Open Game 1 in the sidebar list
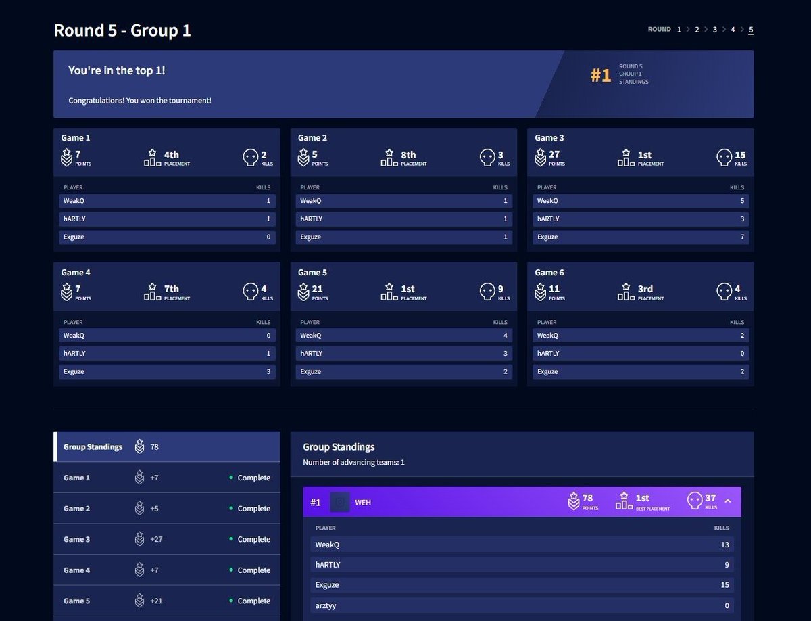The height and width of the screenshot is (621, 811). (x=167, y=478)
